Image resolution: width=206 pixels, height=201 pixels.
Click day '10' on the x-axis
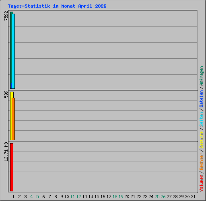(x=66, y=197)
